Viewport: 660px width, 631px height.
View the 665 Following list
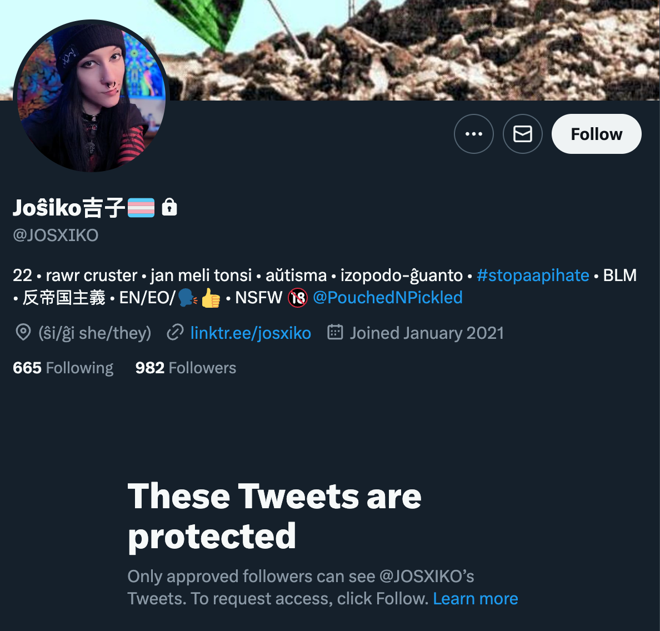63,368
